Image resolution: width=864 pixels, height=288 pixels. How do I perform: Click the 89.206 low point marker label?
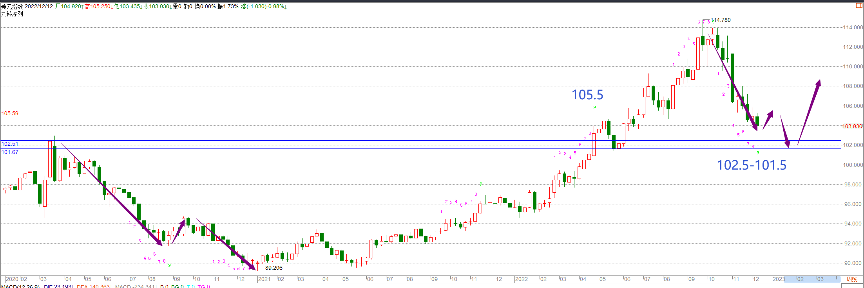[274, 268]
